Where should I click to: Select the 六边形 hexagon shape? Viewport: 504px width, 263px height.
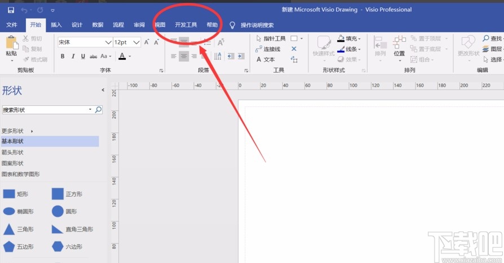click(67, 246)
